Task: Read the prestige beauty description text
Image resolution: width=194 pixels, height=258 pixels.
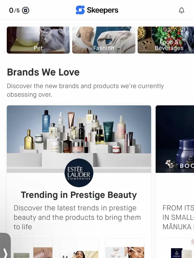Action: pyautogui.click(x=77, y=217)
